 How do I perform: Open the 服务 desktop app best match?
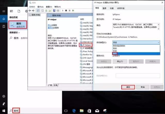tap(18, 25)
